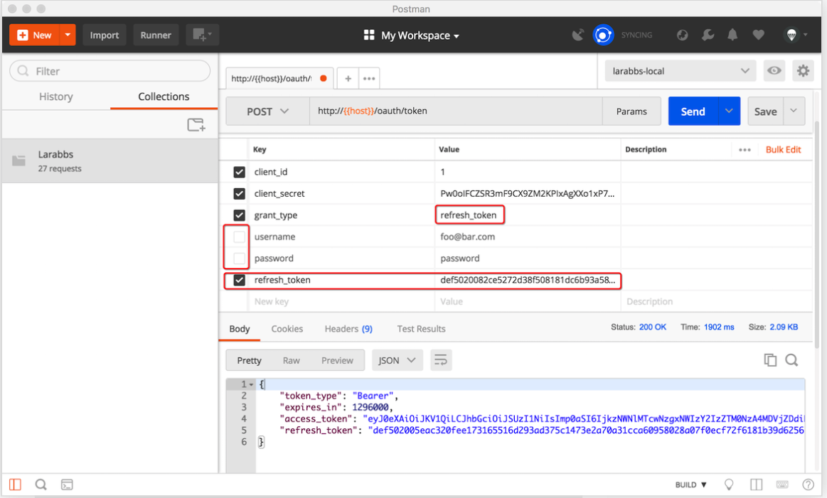Open tab options three dots
Viewport: 827px width, 498px height.
pos(368,79)
